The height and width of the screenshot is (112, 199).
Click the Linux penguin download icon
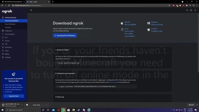(x=122, y=30)
